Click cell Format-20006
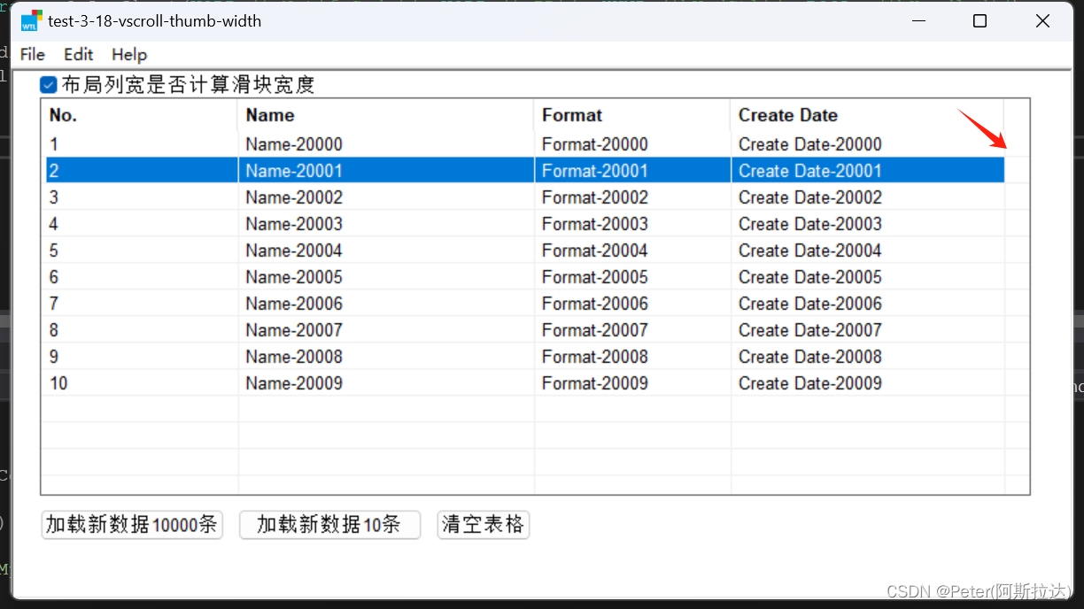The image size is (1084, 609). [632, 304]
